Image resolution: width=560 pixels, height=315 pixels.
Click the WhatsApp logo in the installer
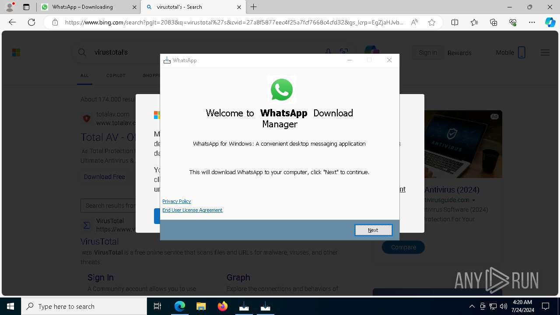pyautogui.click(x=282, y=89)
